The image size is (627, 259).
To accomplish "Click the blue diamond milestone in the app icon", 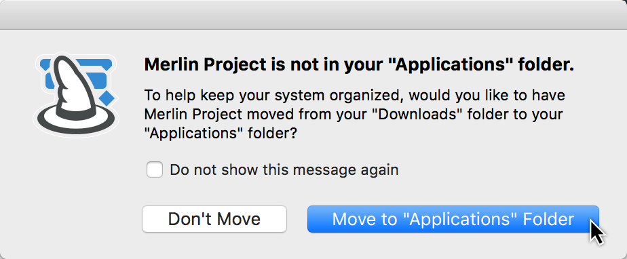I will [107, 97].
